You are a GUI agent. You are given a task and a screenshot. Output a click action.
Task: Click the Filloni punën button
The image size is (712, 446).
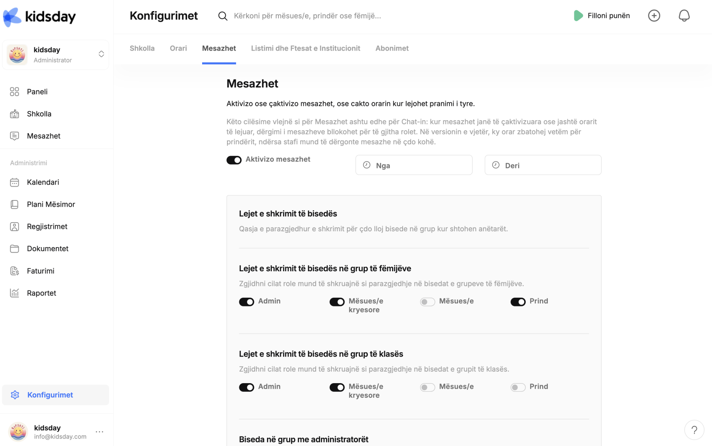602,16
